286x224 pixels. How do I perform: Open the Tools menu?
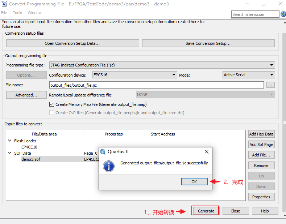17,13
